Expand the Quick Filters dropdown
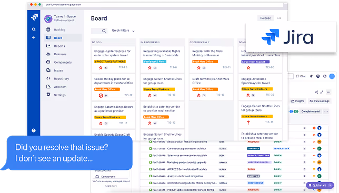The width and height of the screenshot is (339, 193). [123, 31]
